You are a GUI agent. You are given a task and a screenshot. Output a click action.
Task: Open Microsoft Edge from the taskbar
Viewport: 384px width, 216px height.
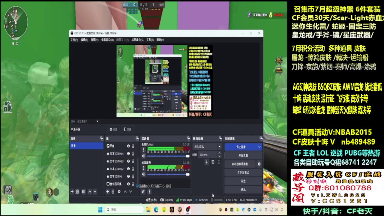[x=156, y=209]
